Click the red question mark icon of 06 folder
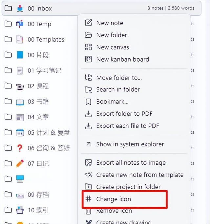Viewport: 210px width, 224px height. click(20, 148)
